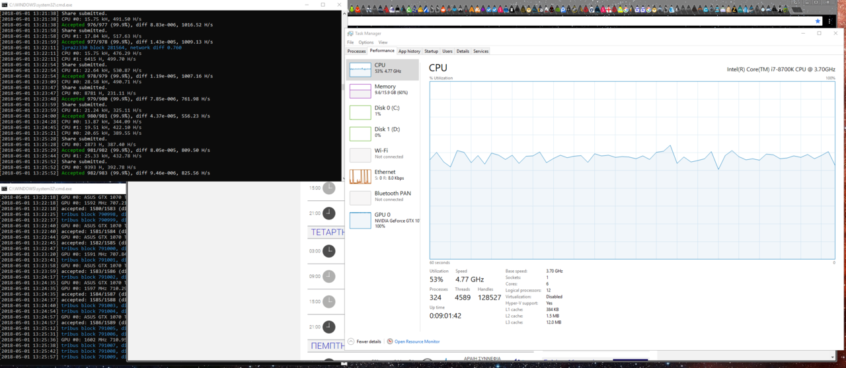Click the large CPU heading
This screenshot has width=846, height=368.
pos(438,68)
